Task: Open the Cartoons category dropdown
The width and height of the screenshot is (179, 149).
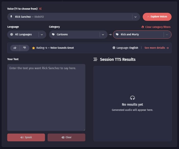Action: (x=78, y=35)
